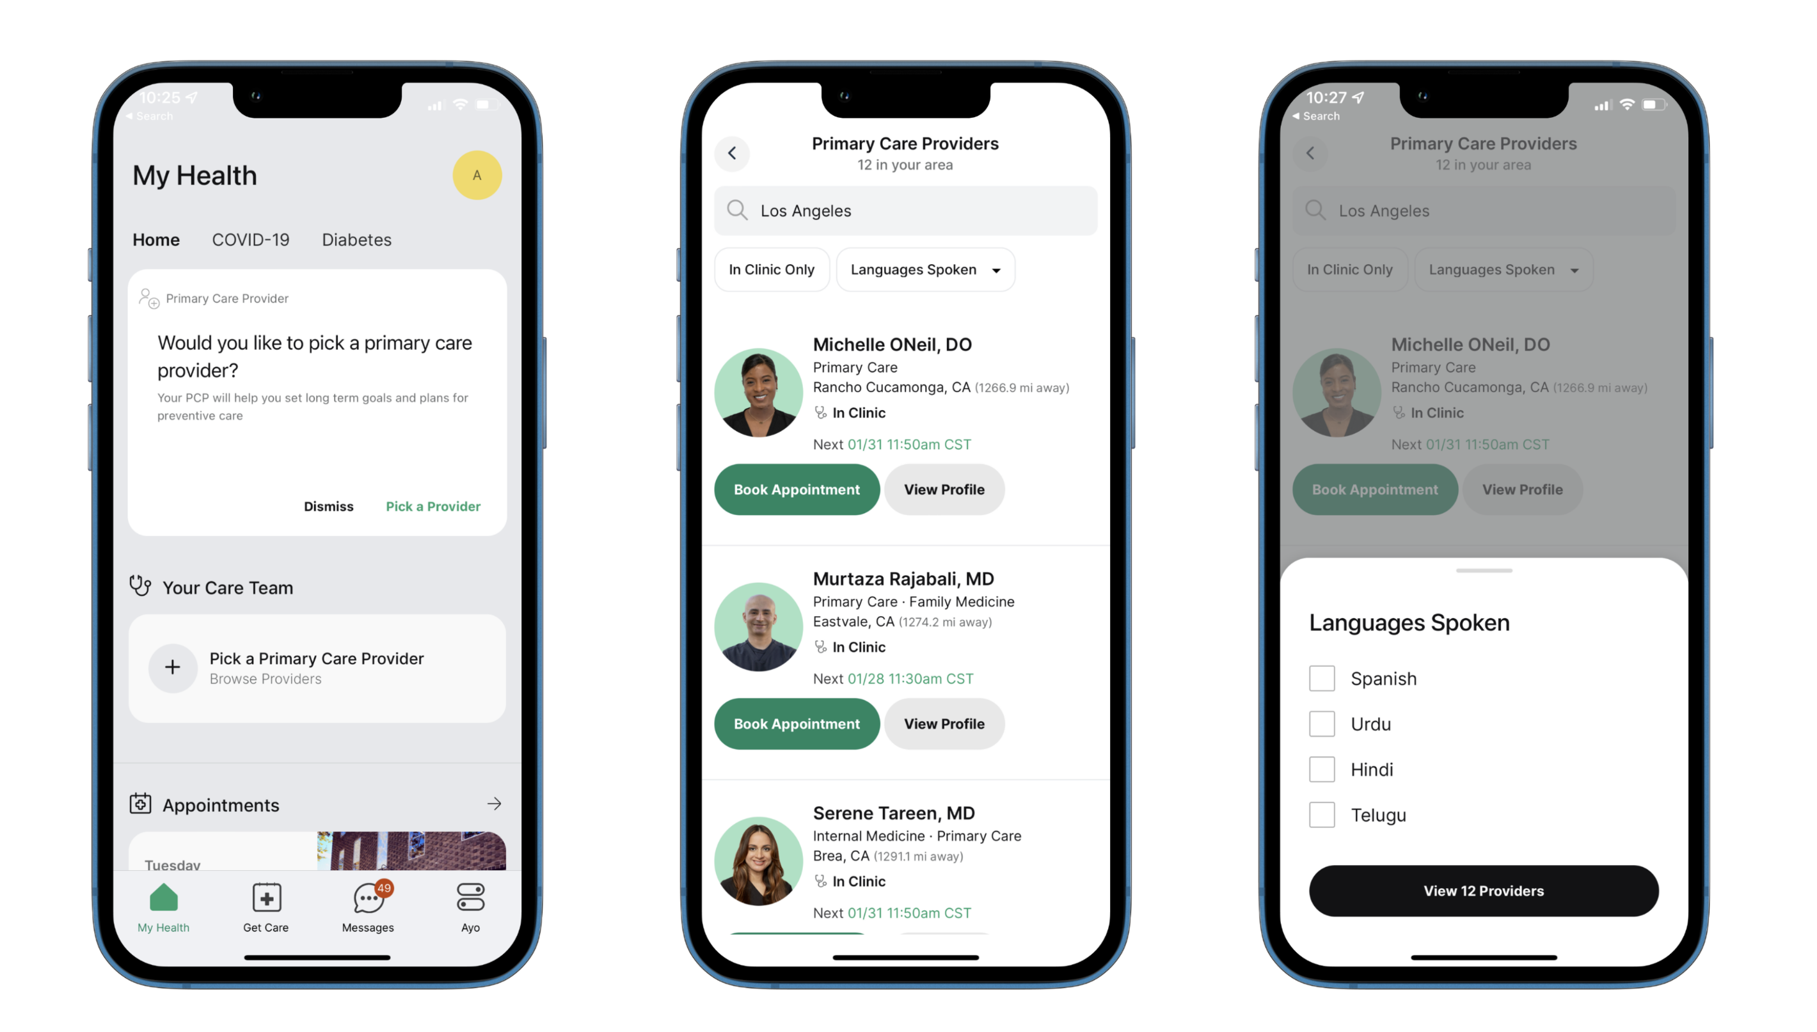The height and width of the screenshot is (1032, 1817).
Task: Expand the Languages Spoken dropdown filter
Action: point(923,269)
